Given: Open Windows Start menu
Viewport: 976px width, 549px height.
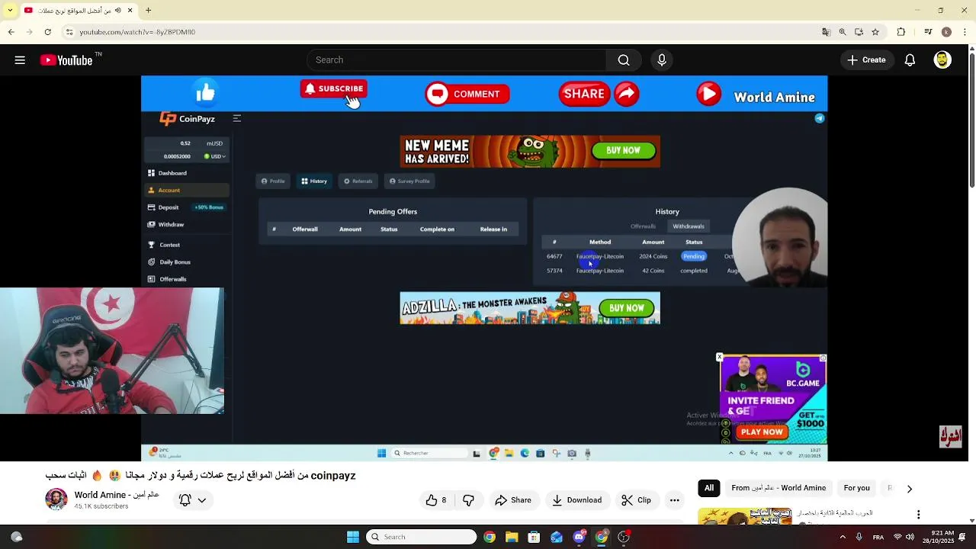Looking at the screenshot, I should (353, 537).
